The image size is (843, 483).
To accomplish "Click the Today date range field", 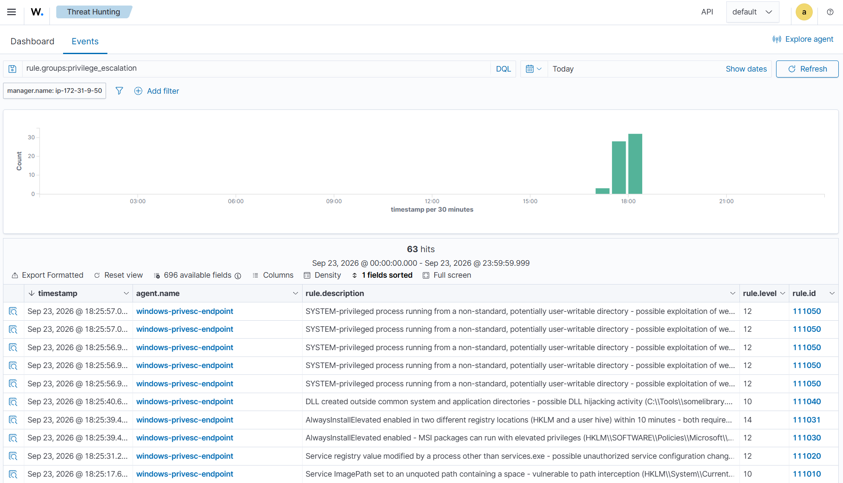I will pos(635,69).
